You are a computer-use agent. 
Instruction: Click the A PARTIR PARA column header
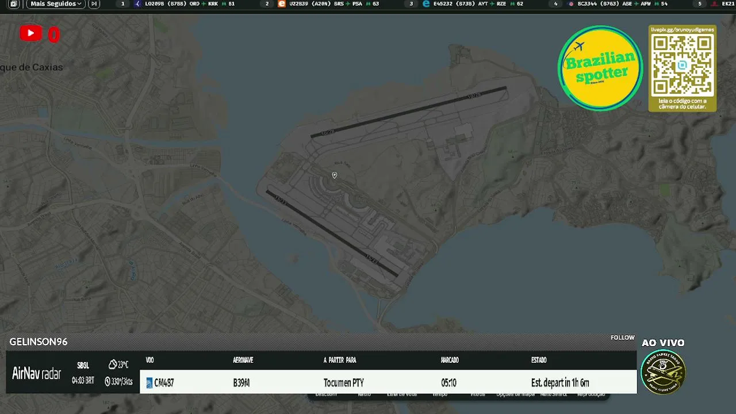pyautogui.click(x=340, y=360)
